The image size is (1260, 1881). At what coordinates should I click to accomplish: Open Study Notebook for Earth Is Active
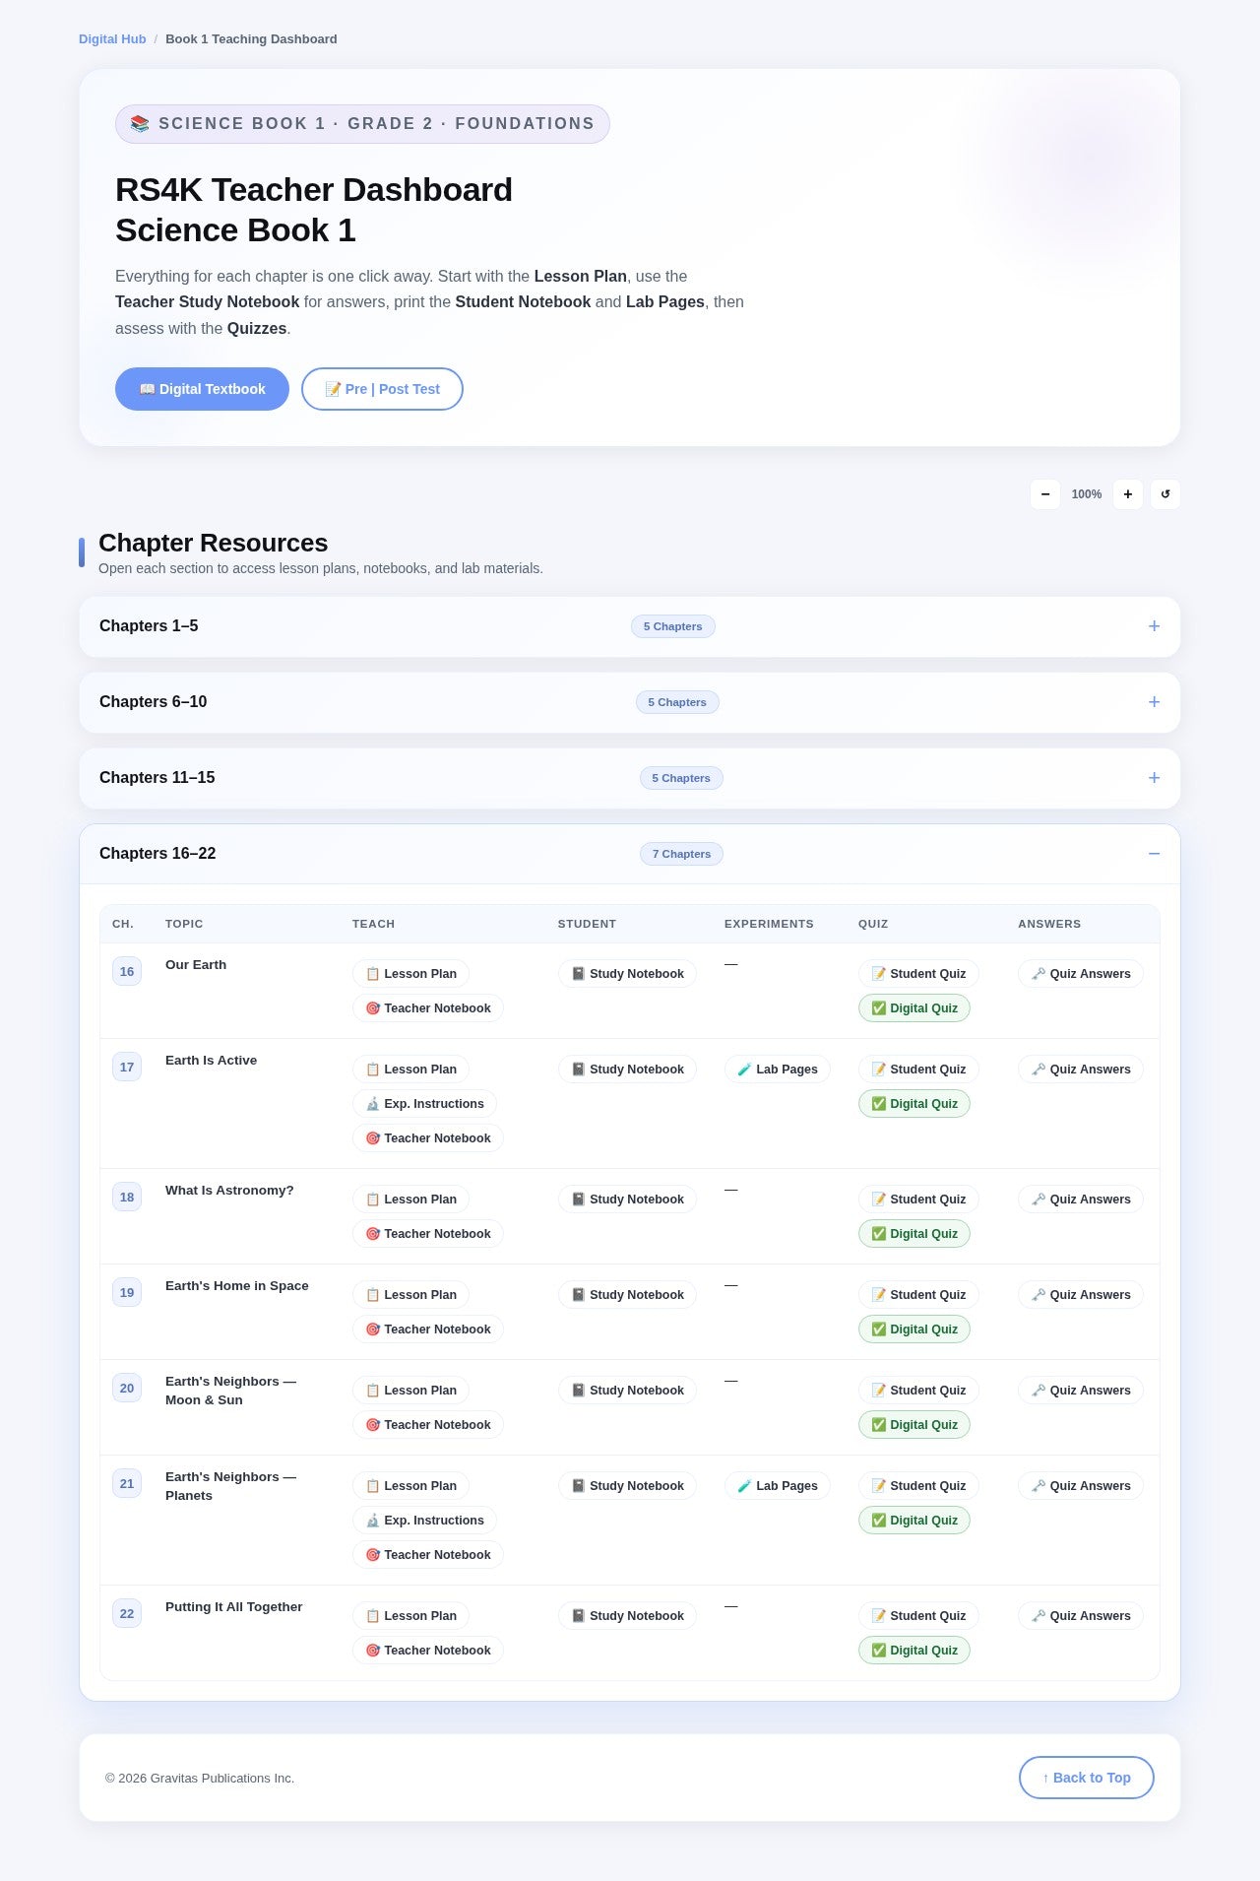[627, 1070]
